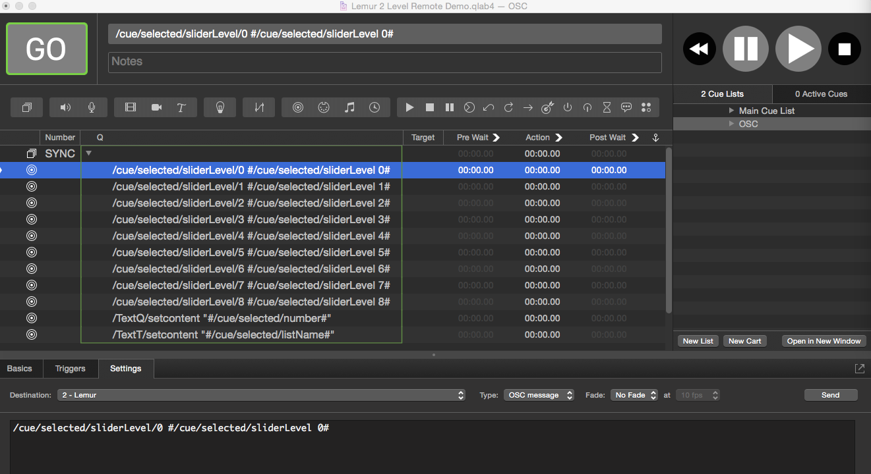
Task: Add a Memo cue (speech bubble)
Action: coord(626,107)
